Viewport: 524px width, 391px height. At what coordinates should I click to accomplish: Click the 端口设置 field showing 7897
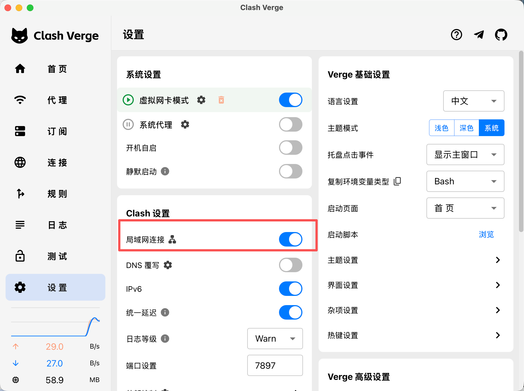click(275, 365)
